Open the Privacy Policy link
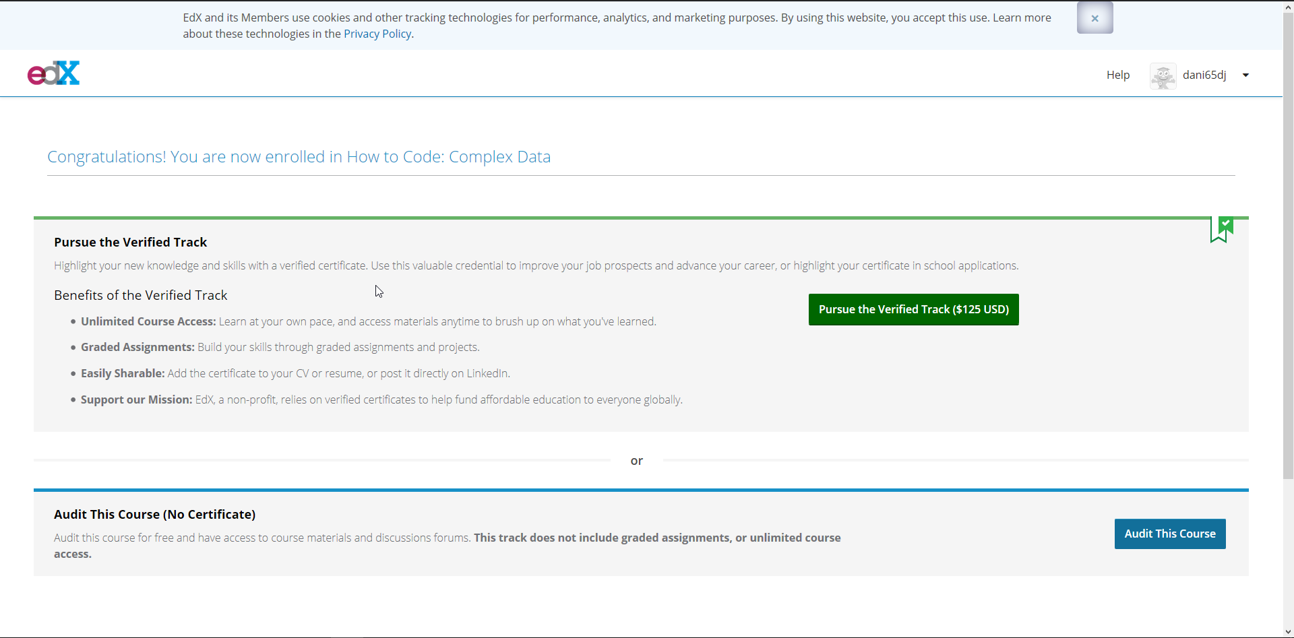The width and height of the screenshot is (1294, 638). 377,34
